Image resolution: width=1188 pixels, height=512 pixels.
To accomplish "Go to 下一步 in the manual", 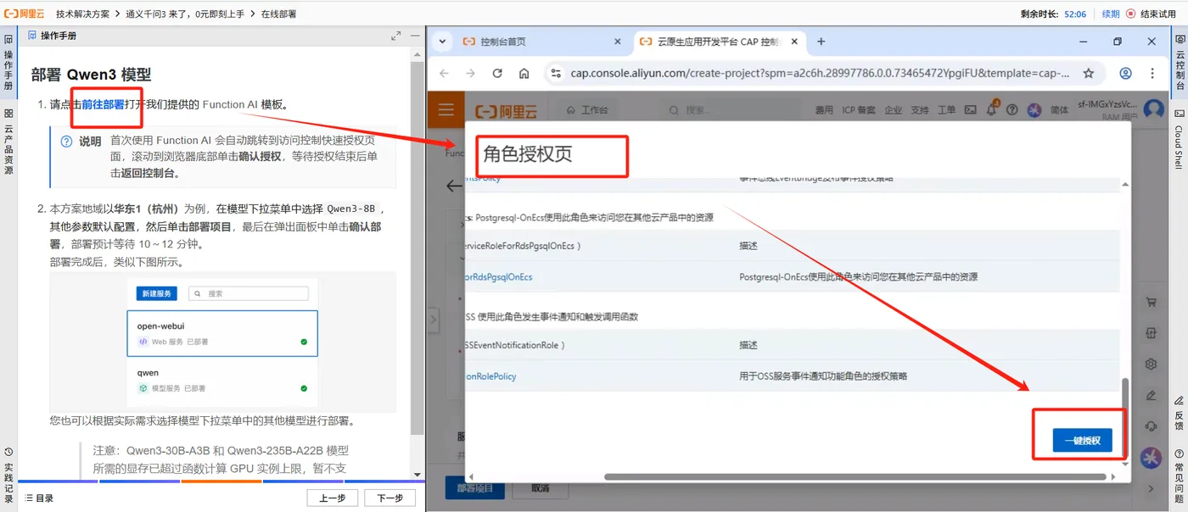I will [389, 498].
